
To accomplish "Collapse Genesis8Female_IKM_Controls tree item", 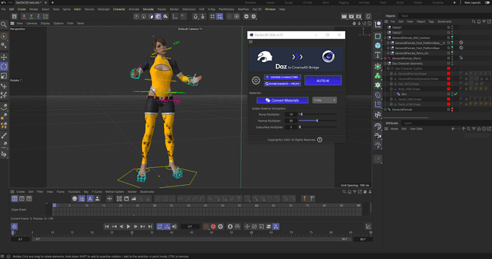I will 385,38.
